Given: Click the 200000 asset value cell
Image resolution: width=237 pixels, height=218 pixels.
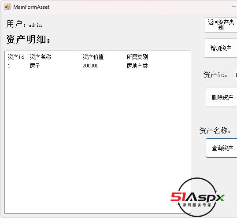Looking at the screenshot, I should pyautogui.click(x=90, y=66).
